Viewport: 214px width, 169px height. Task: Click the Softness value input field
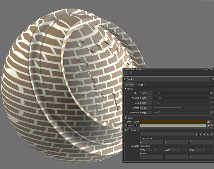146,113
